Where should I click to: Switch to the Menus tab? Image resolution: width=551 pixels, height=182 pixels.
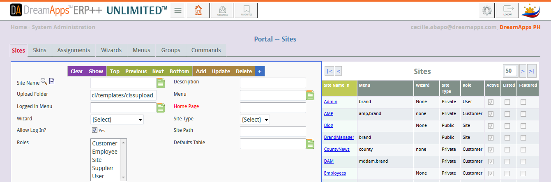(x=141, y=50)
